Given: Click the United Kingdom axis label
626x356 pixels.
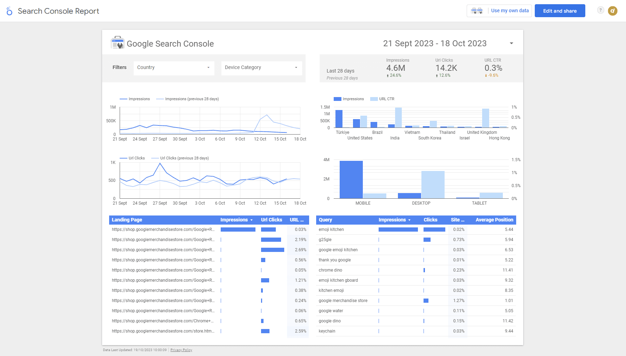Looking at the screenshot, I should (482, 132).
